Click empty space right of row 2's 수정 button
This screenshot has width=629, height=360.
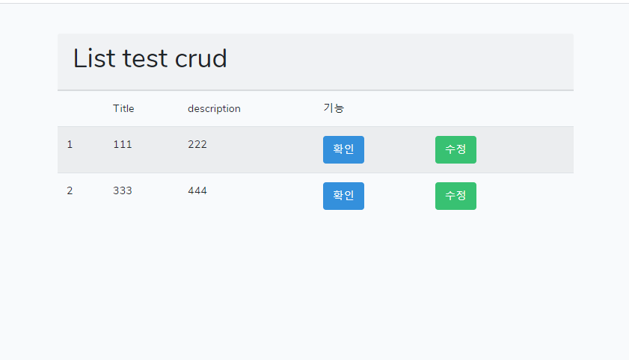point(527,196)
